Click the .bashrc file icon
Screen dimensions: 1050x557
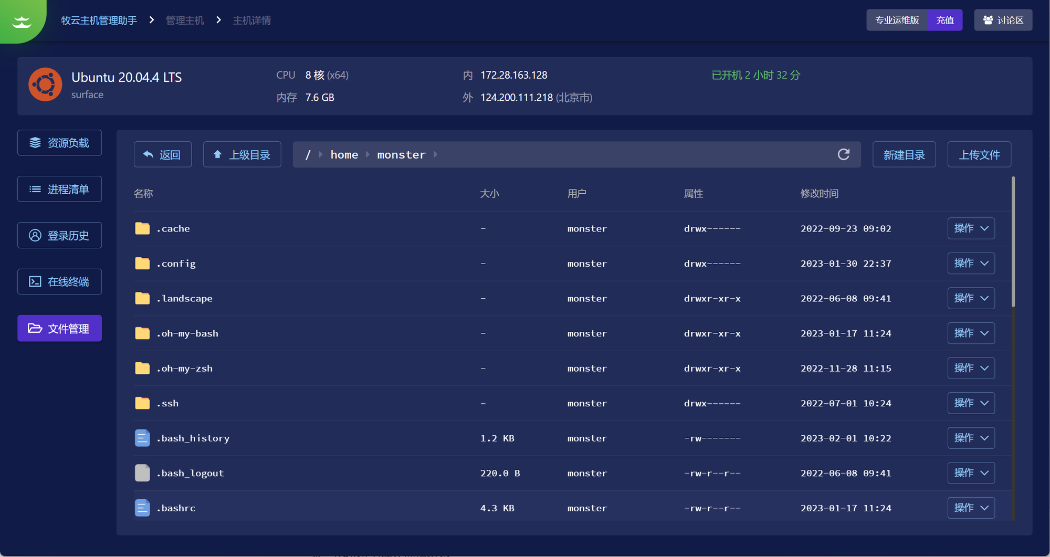coord(142,508)
